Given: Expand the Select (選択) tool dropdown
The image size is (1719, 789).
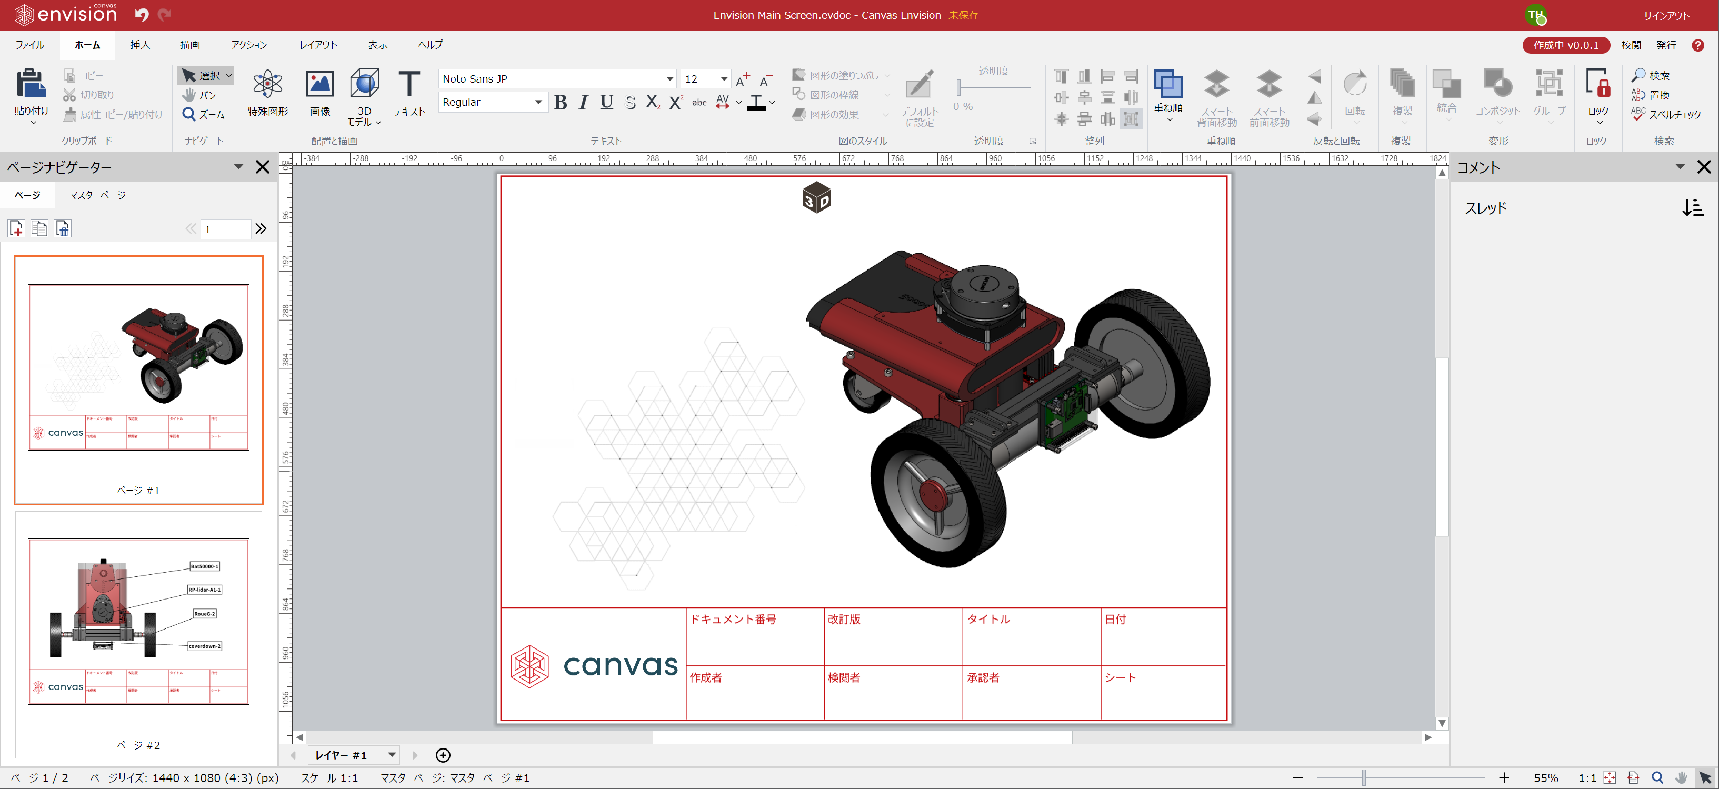Looking at the screenshot, I should (x=229, y=75).
